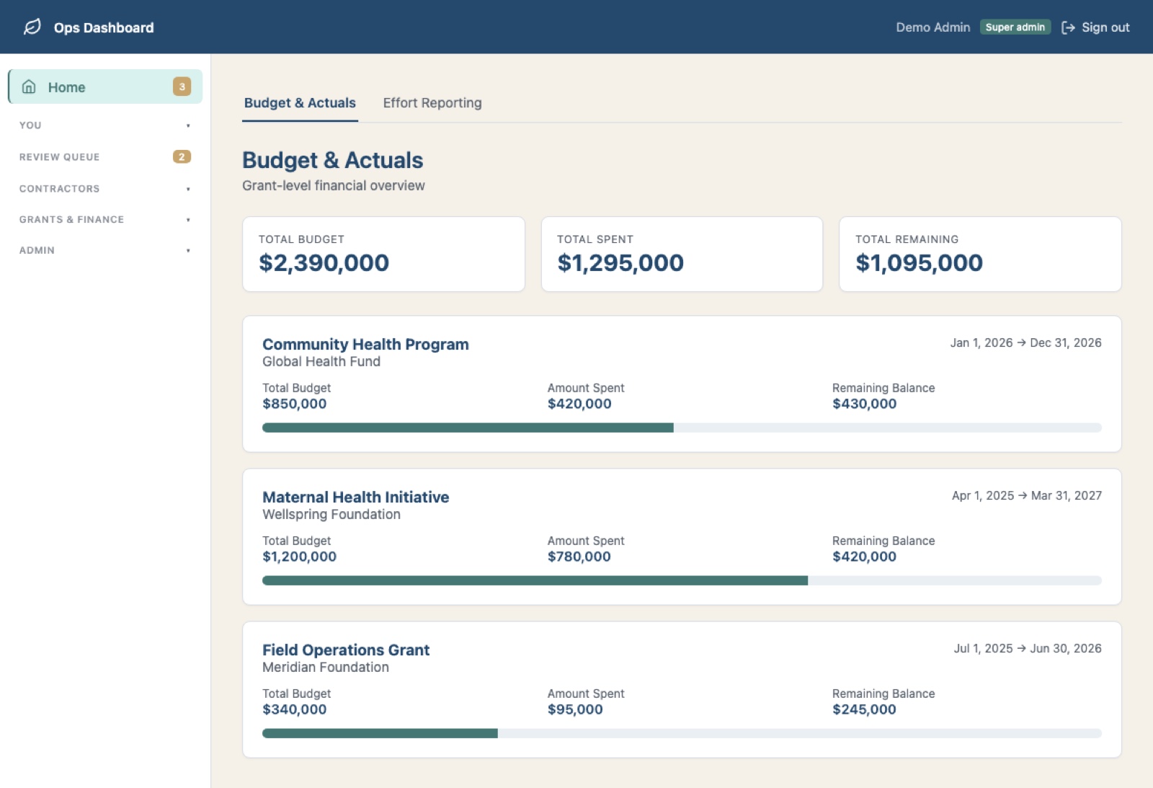1153x788 pixels.
Task: Click the Total Remaining $1,095,000 summary card
Action: 980,254
